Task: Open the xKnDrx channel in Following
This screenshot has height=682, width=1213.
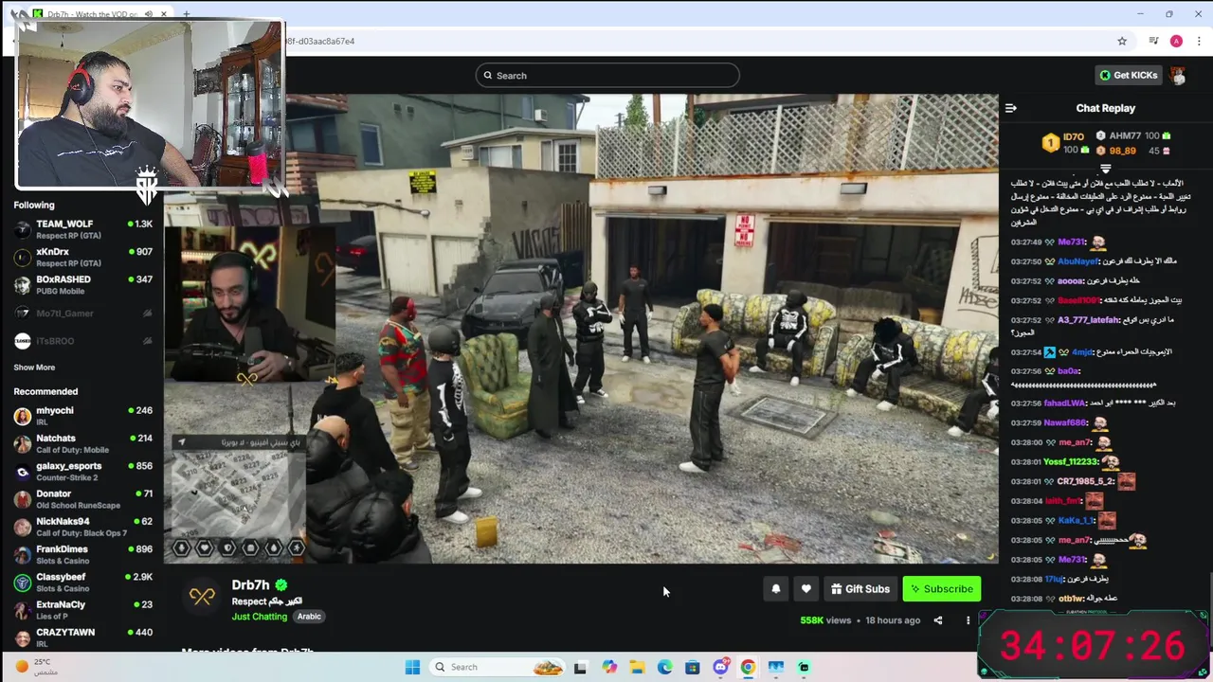Action: click(82, 257)
